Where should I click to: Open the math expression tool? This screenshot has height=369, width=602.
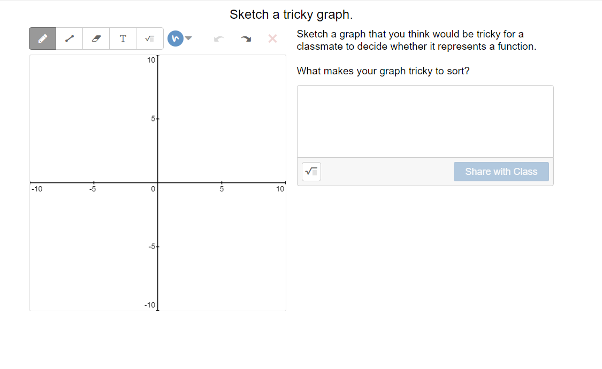pyautogui.click(x=149, y=38)
